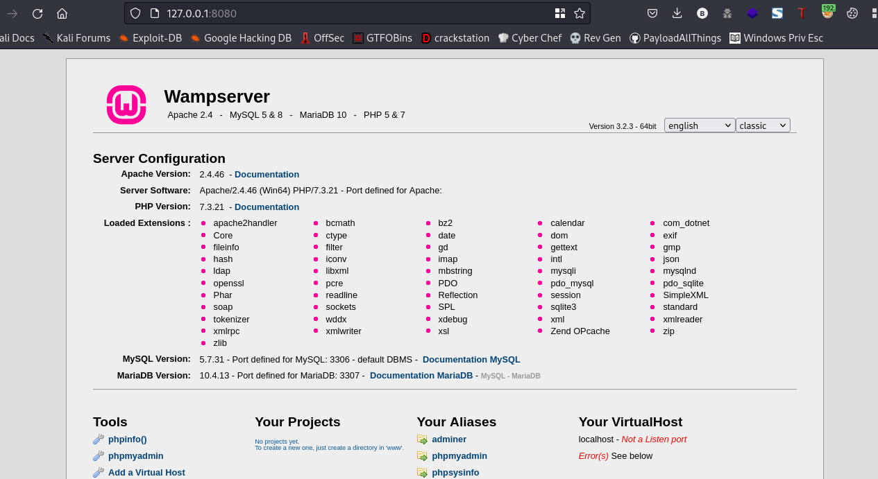Open the extension with 192 badge
Image resolution: width=878 pixels, height=479 pixels.
(x=827, y=12)
